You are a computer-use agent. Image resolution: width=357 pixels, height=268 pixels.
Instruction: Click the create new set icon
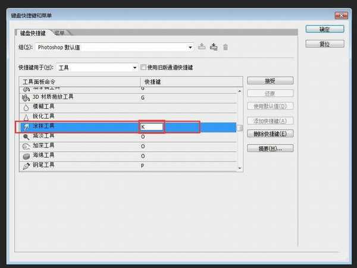(x=214, y=46)
